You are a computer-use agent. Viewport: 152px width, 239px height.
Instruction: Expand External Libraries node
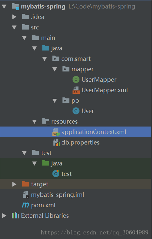click(x=4, y=216)
